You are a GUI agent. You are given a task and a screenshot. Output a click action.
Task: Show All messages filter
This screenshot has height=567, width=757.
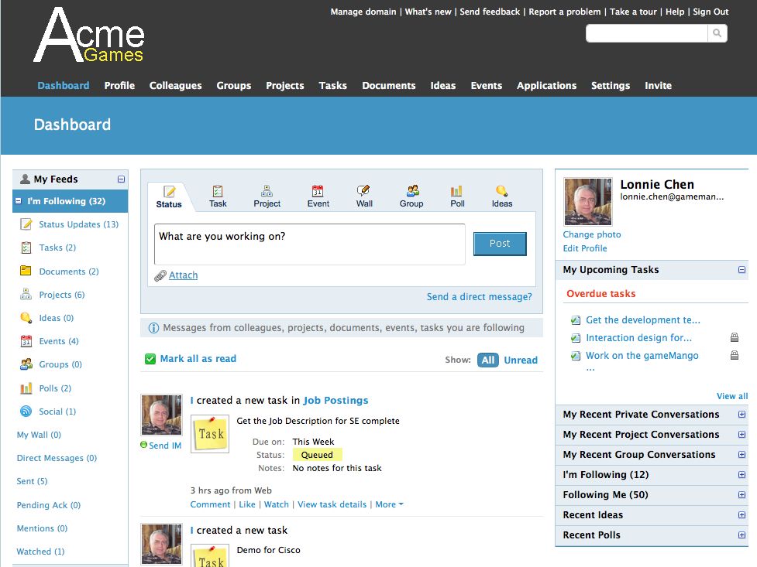[x=487, y=360]
